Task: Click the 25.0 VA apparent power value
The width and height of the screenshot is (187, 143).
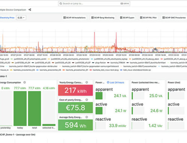Action: tap(156, 96)
